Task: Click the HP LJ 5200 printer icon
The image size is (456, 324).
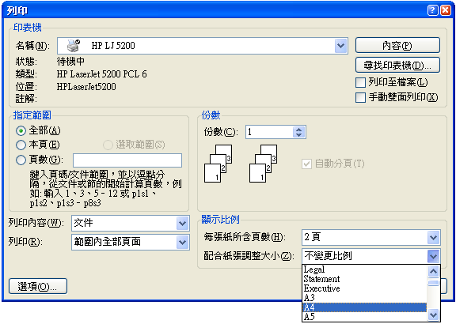Action: (73, 46)
